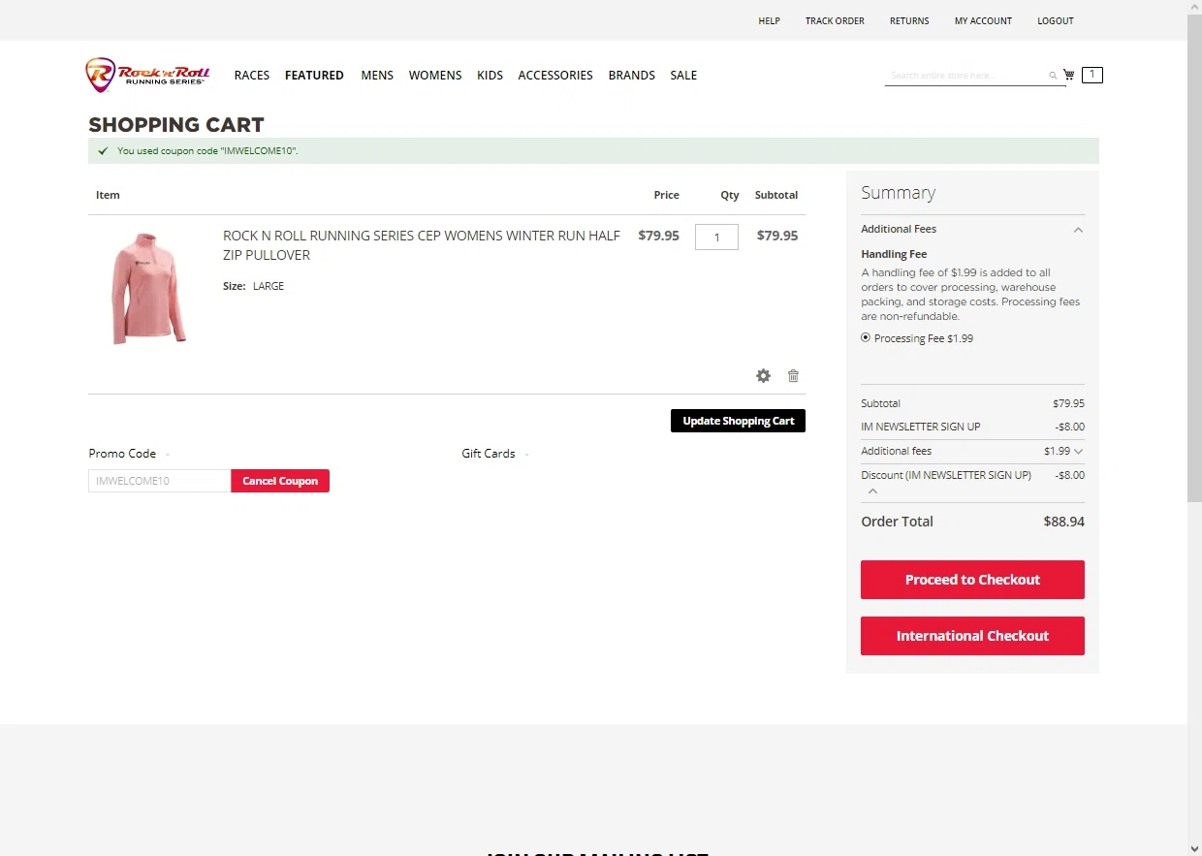
Task: Open the RETURNS page
Action: click(909, 20)
